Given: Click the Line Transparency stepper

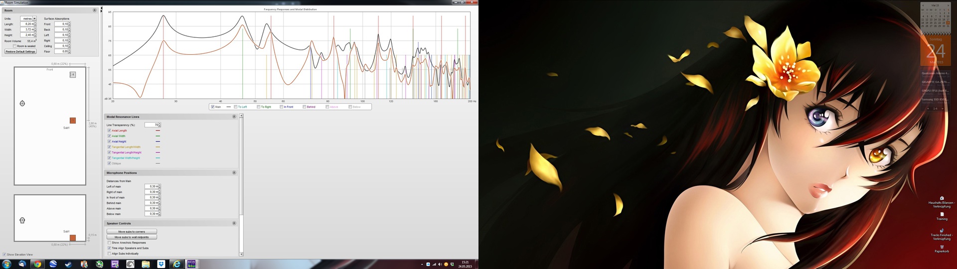Looking at the screenshot, I should click(159, 125).
